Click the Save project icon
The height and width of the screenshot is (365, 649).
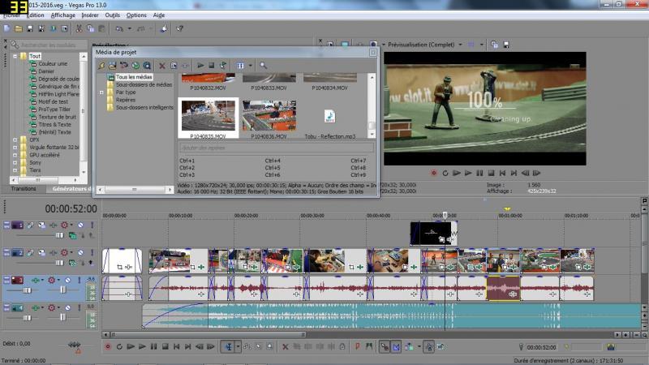32,28
